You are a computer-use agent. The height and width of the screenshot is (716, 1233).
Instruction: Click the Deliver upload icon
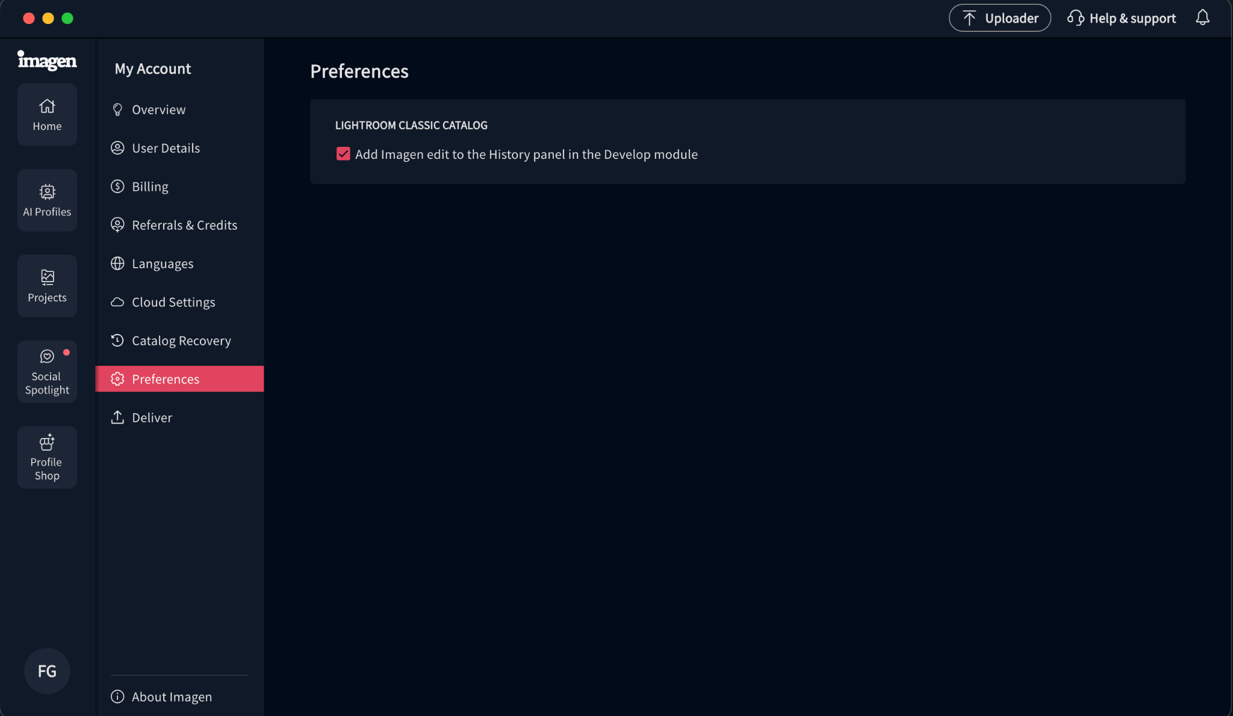click(x=117, y=418)
